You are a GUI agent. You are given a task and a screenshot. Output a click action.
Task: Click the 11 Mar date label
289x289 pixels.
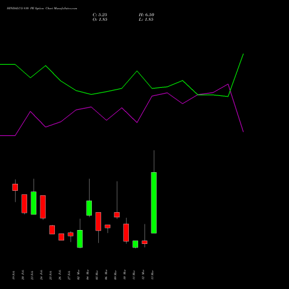coord(134,275)
